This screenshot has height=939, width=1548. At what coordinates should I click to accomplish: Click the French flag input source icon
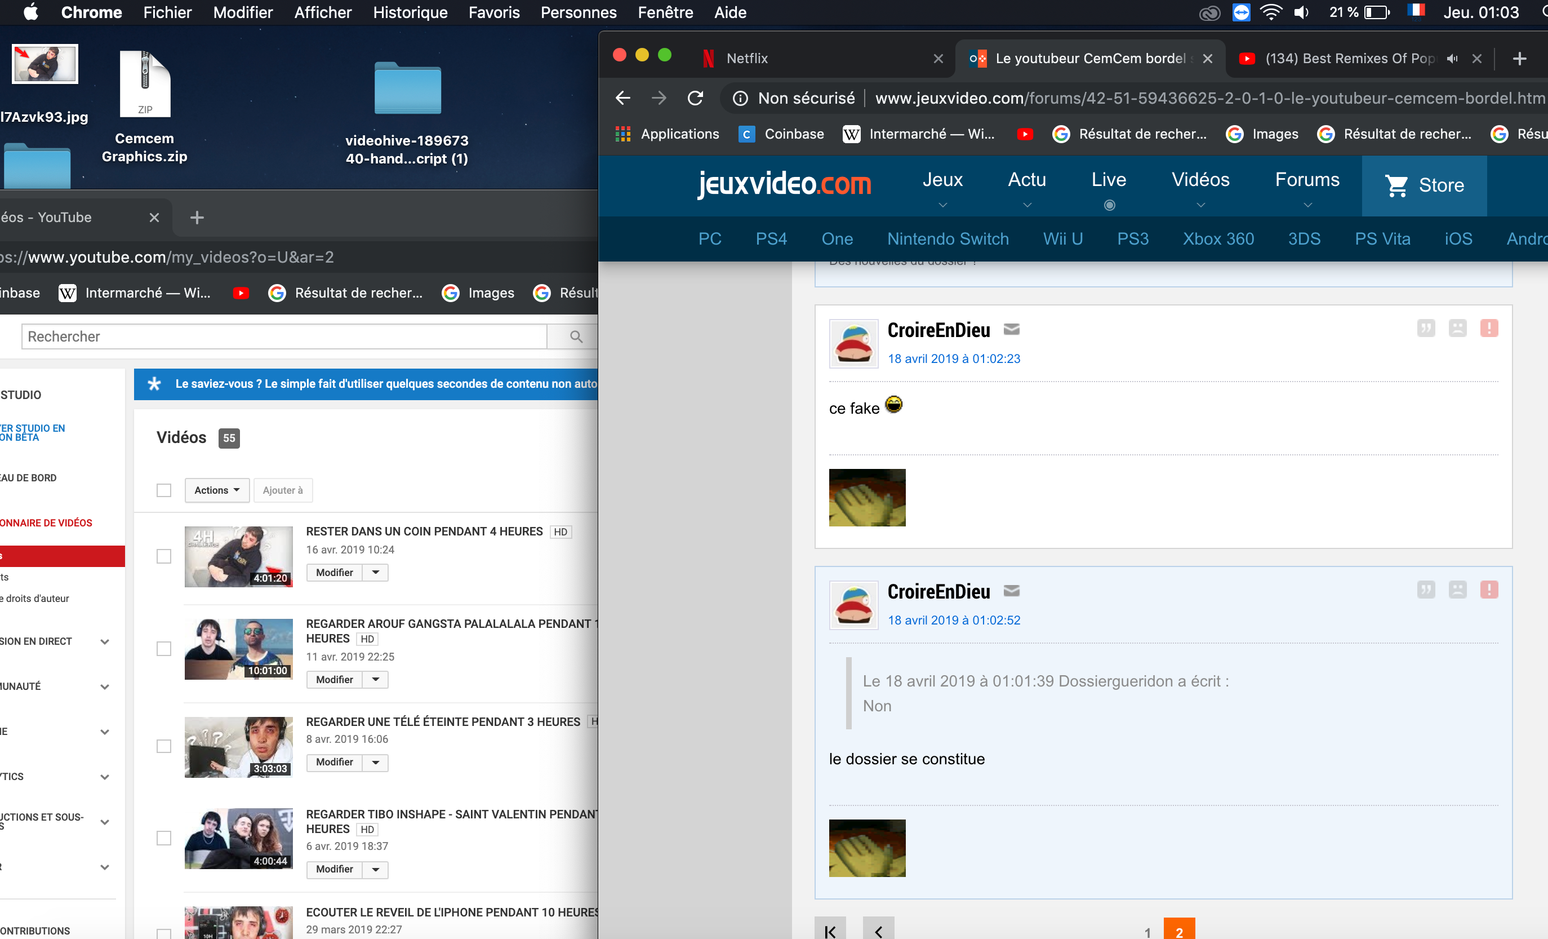(x=1416, y=12)
